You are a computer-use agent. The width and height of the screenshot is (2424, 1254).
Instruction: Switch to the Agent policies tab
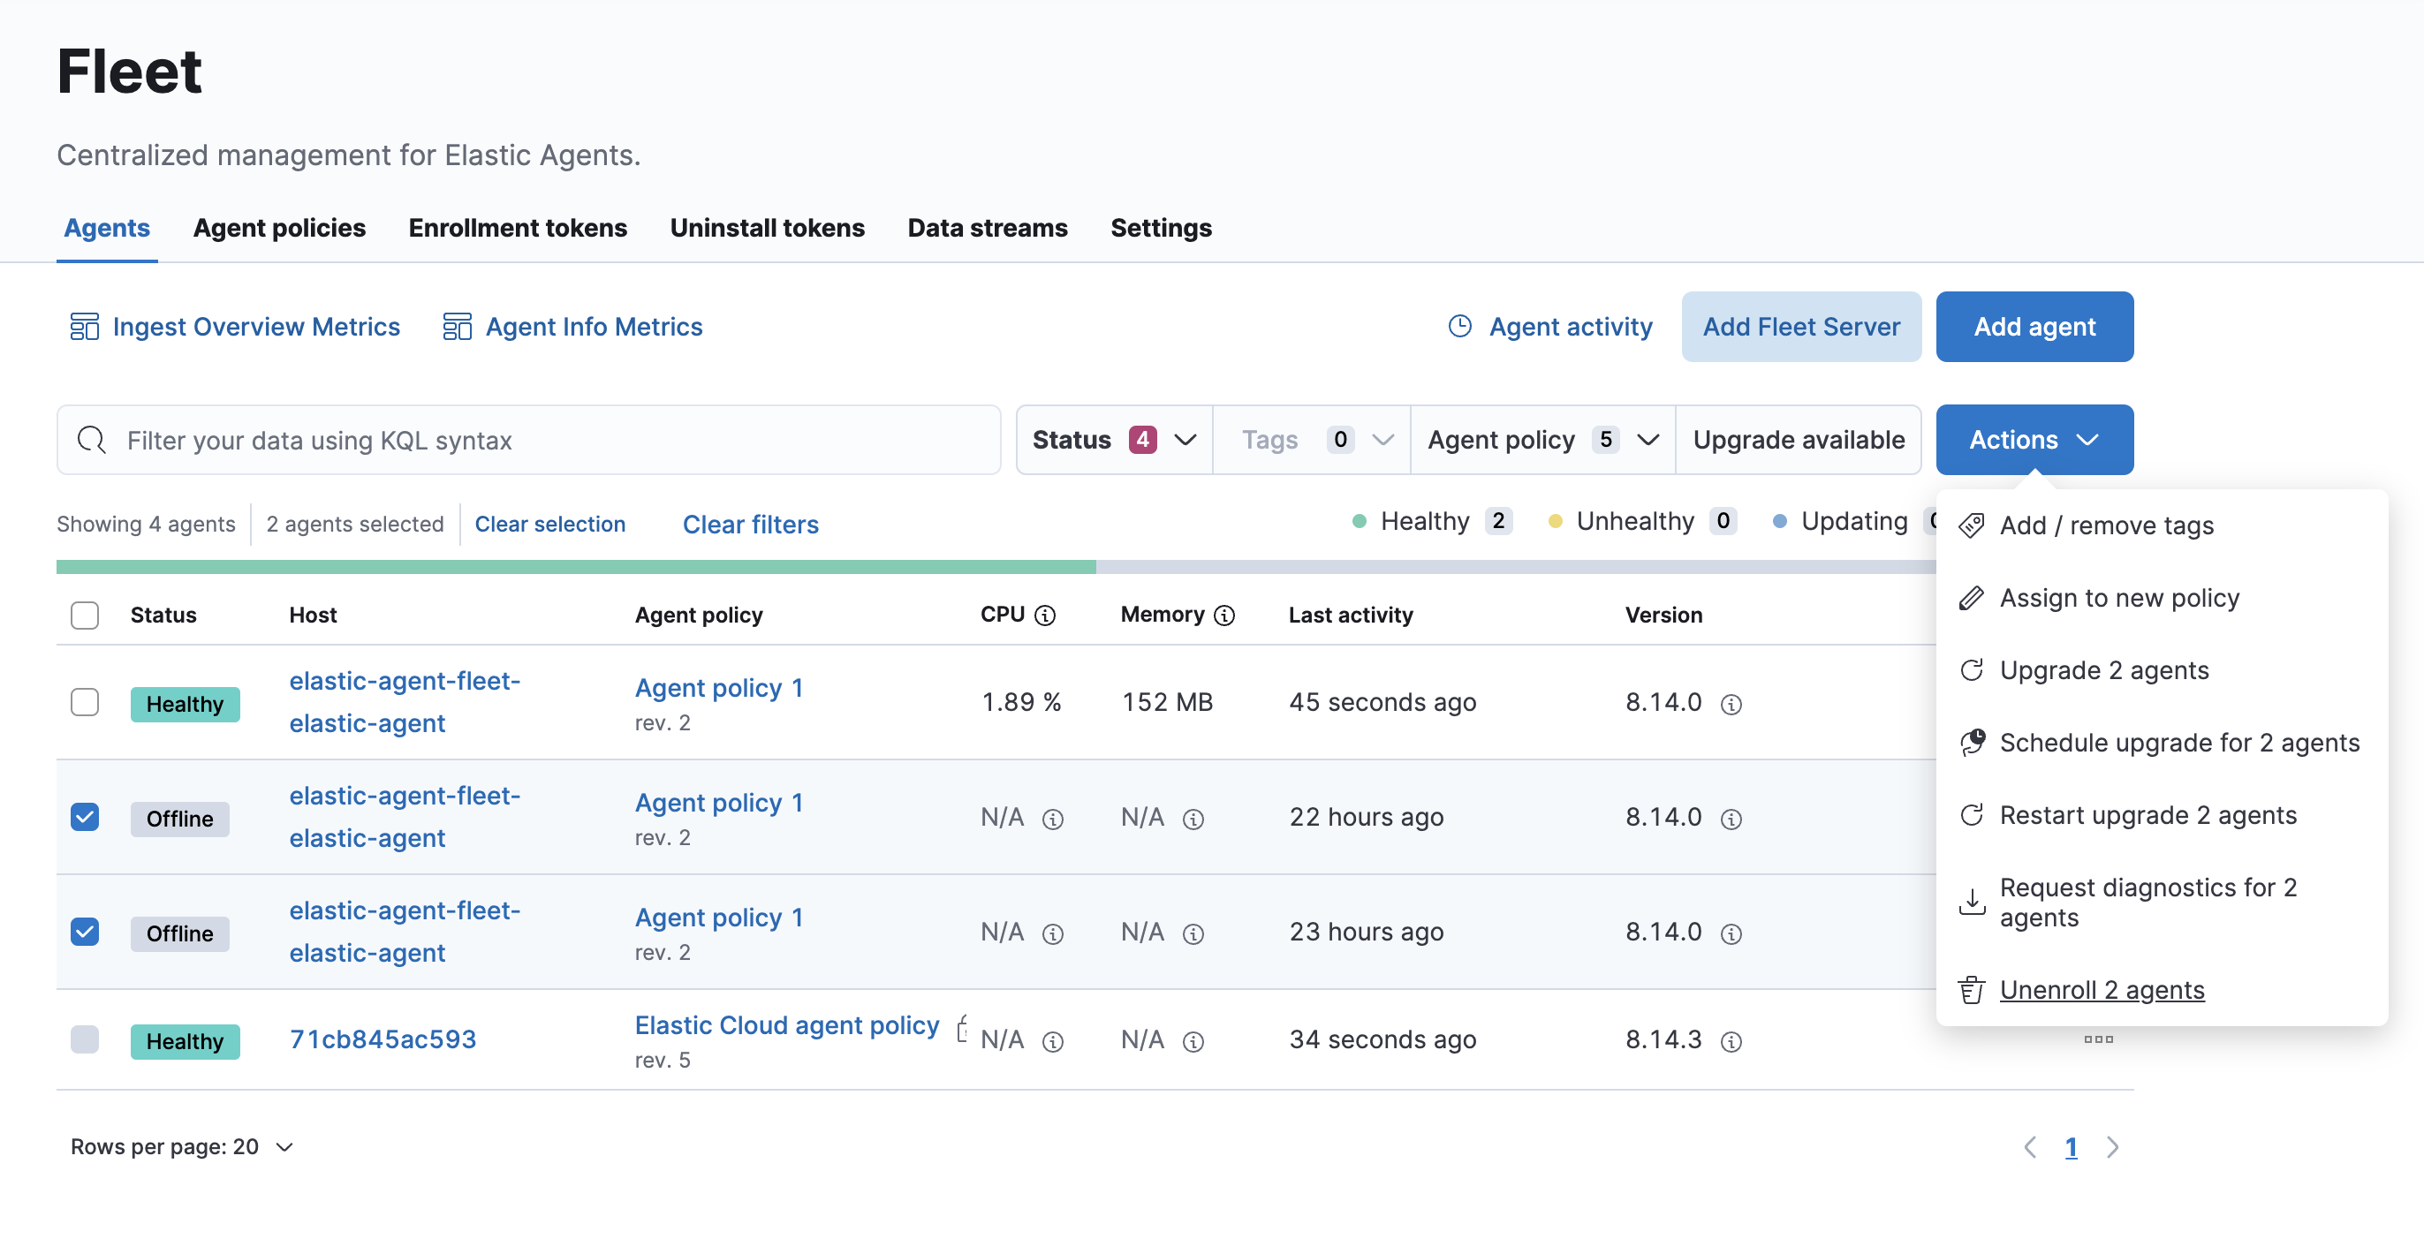click(278, 228)
